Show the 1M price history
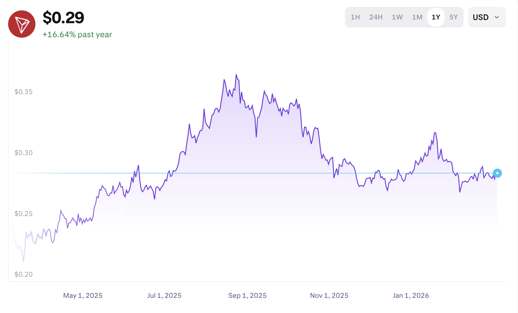This screenshot has height=313, width=518. tap(417, 17)
